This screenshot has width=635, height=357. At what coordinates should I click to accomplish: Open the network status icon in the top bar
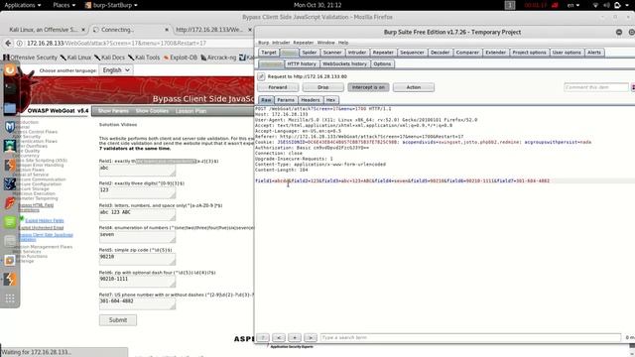pyautogui.click(x=595, y=5)
